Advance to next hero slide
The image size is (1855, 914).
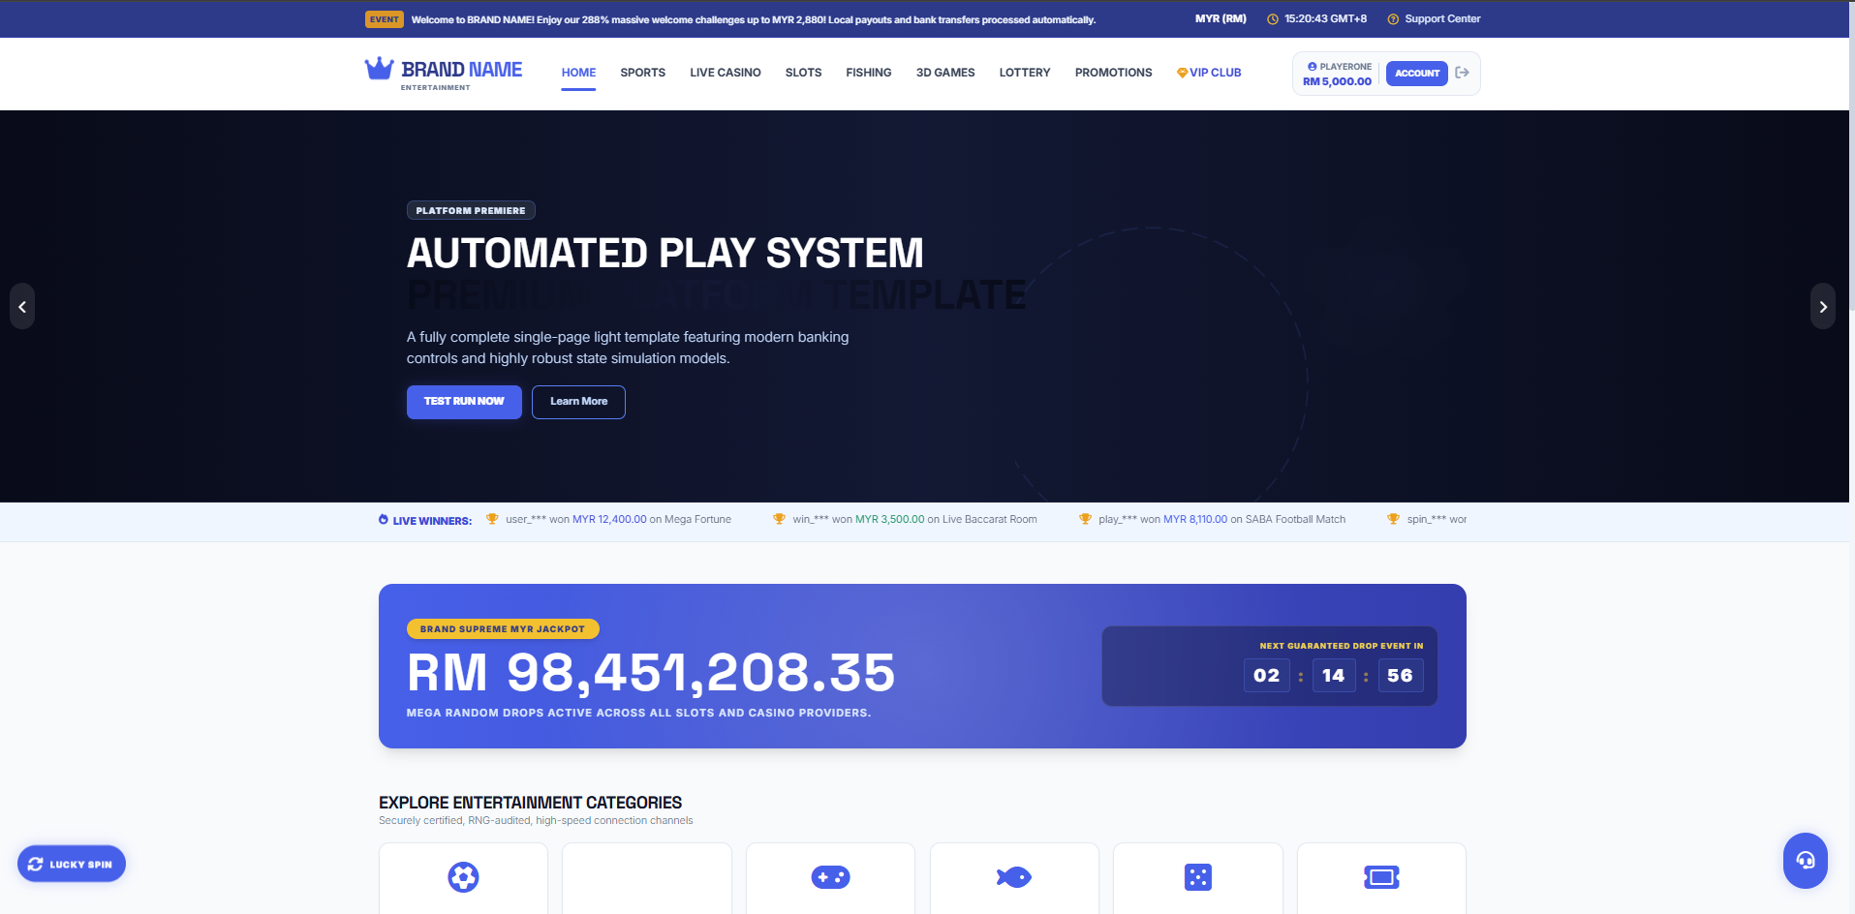pyautogui.click(x=1823, y=306)
